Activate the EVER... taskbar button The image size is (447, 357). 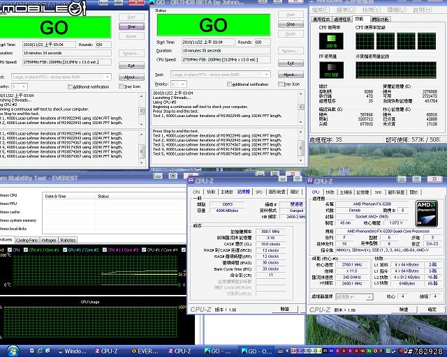[144, 351]
